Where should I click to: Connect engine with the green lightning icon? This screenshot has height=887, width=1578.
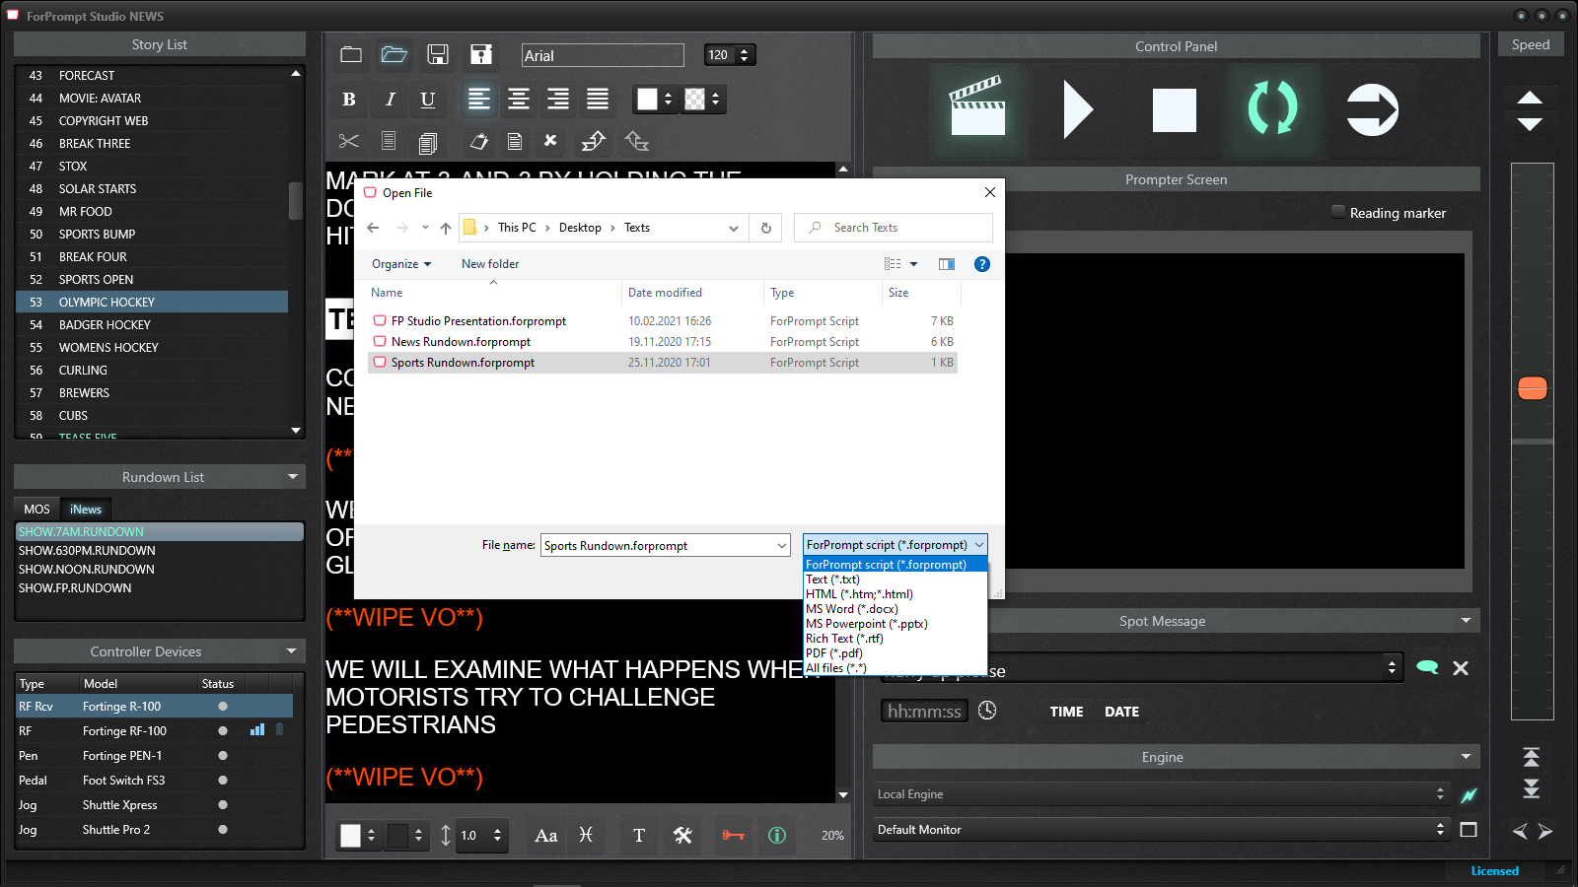click(x=1469, y=794)
